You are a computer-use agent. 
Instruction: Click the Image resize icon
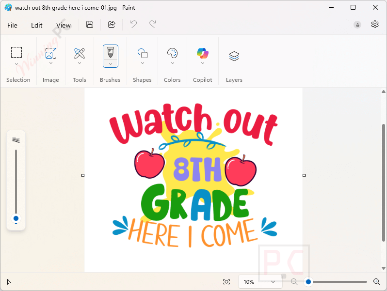point(51,53)
